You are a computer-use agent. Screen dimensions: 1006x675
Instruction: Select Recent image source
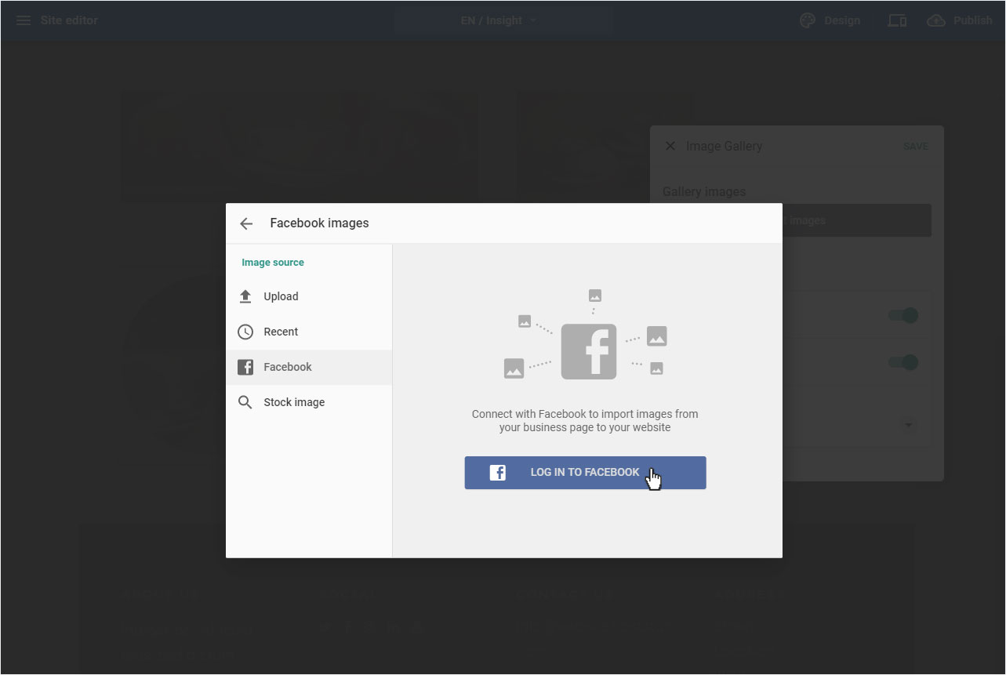(x=309, y=332)
